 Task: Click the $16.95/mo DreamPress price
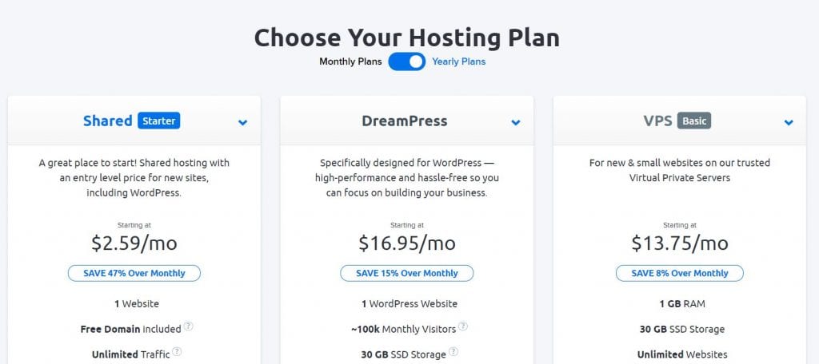pos(407,243)
